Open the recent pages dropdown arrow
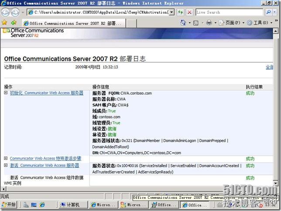Screen dimensions: 281x211 (x=23, y=12)
